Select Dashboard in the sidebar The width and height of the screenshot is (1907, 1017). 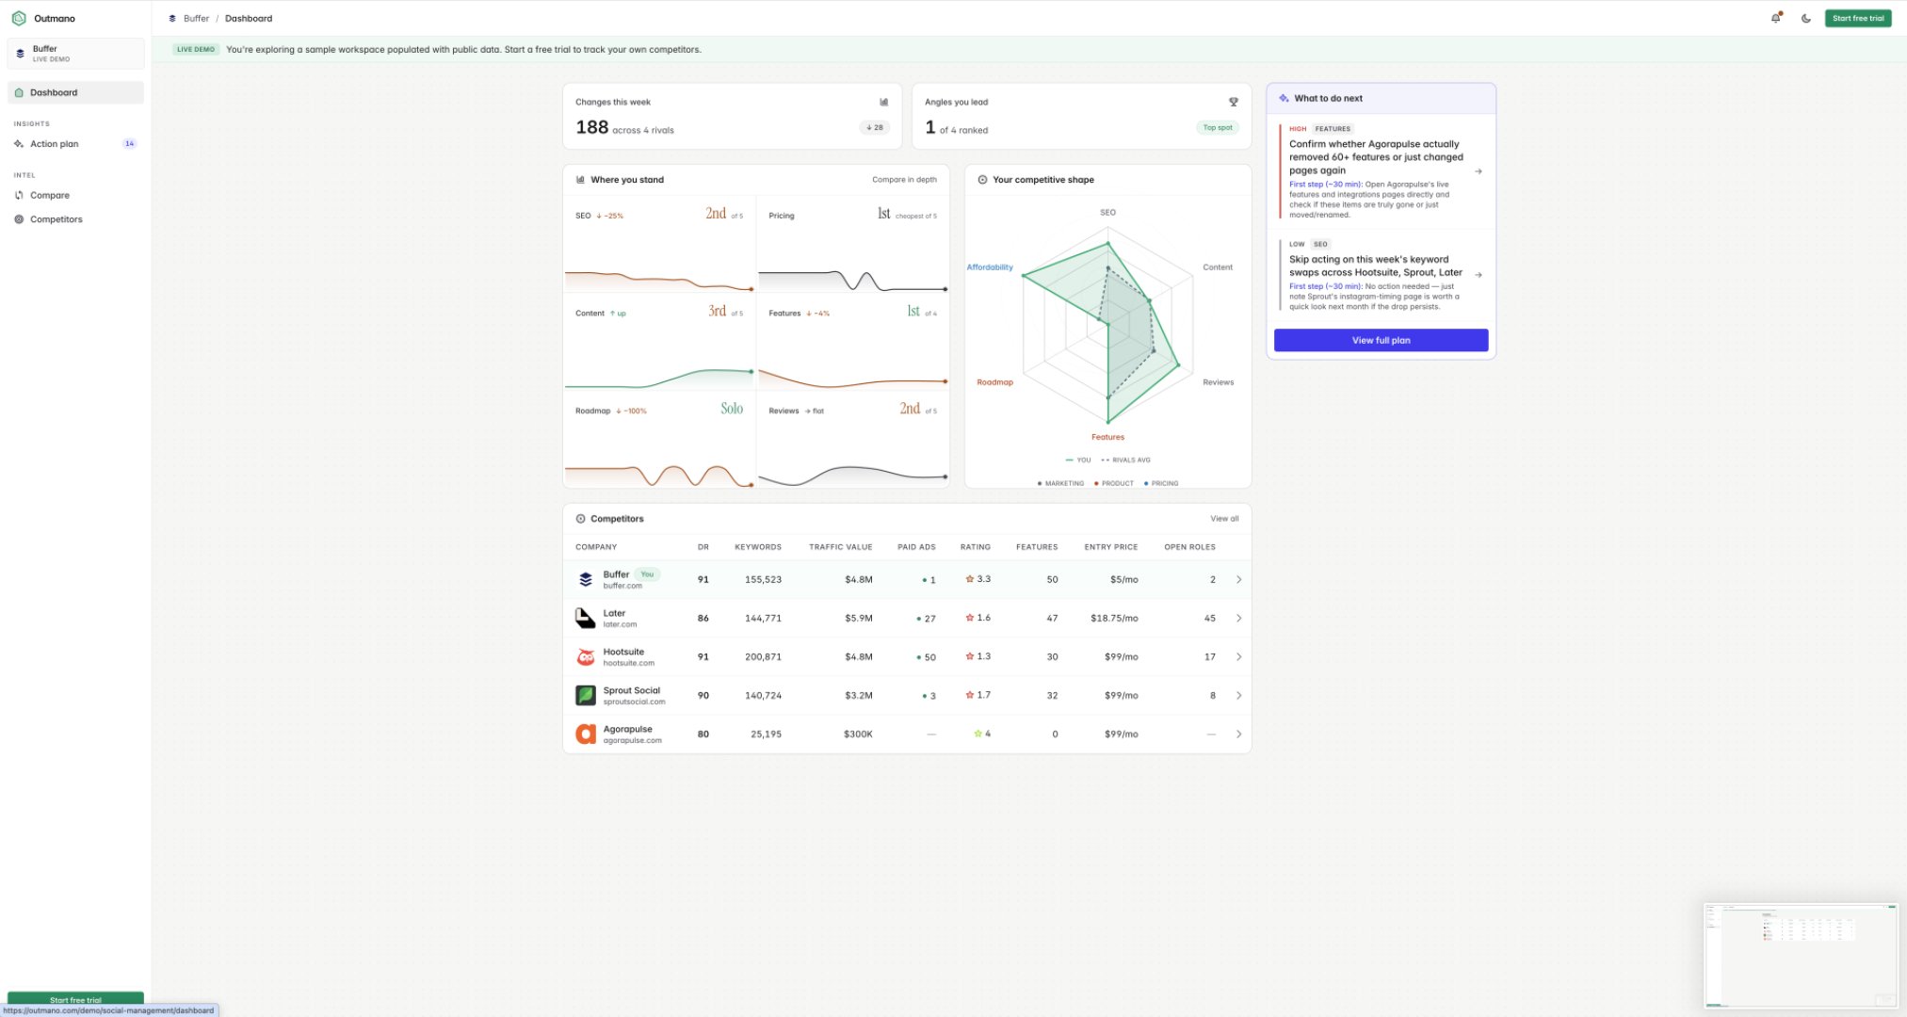coord(75,92)
